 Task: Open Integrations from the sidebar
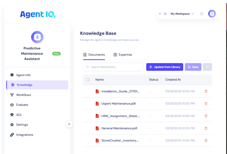pyautogui.click(x=25, y=135)
